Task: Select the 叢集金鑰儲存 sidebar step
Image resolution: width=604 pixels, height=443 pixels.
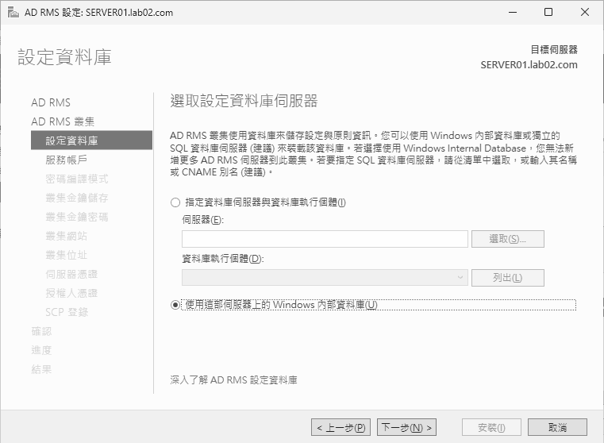Action: pos(77,198)
